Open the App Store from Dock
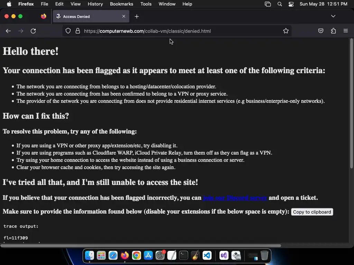The width and height of the screenshot is (354, 265). pos(148,255)
